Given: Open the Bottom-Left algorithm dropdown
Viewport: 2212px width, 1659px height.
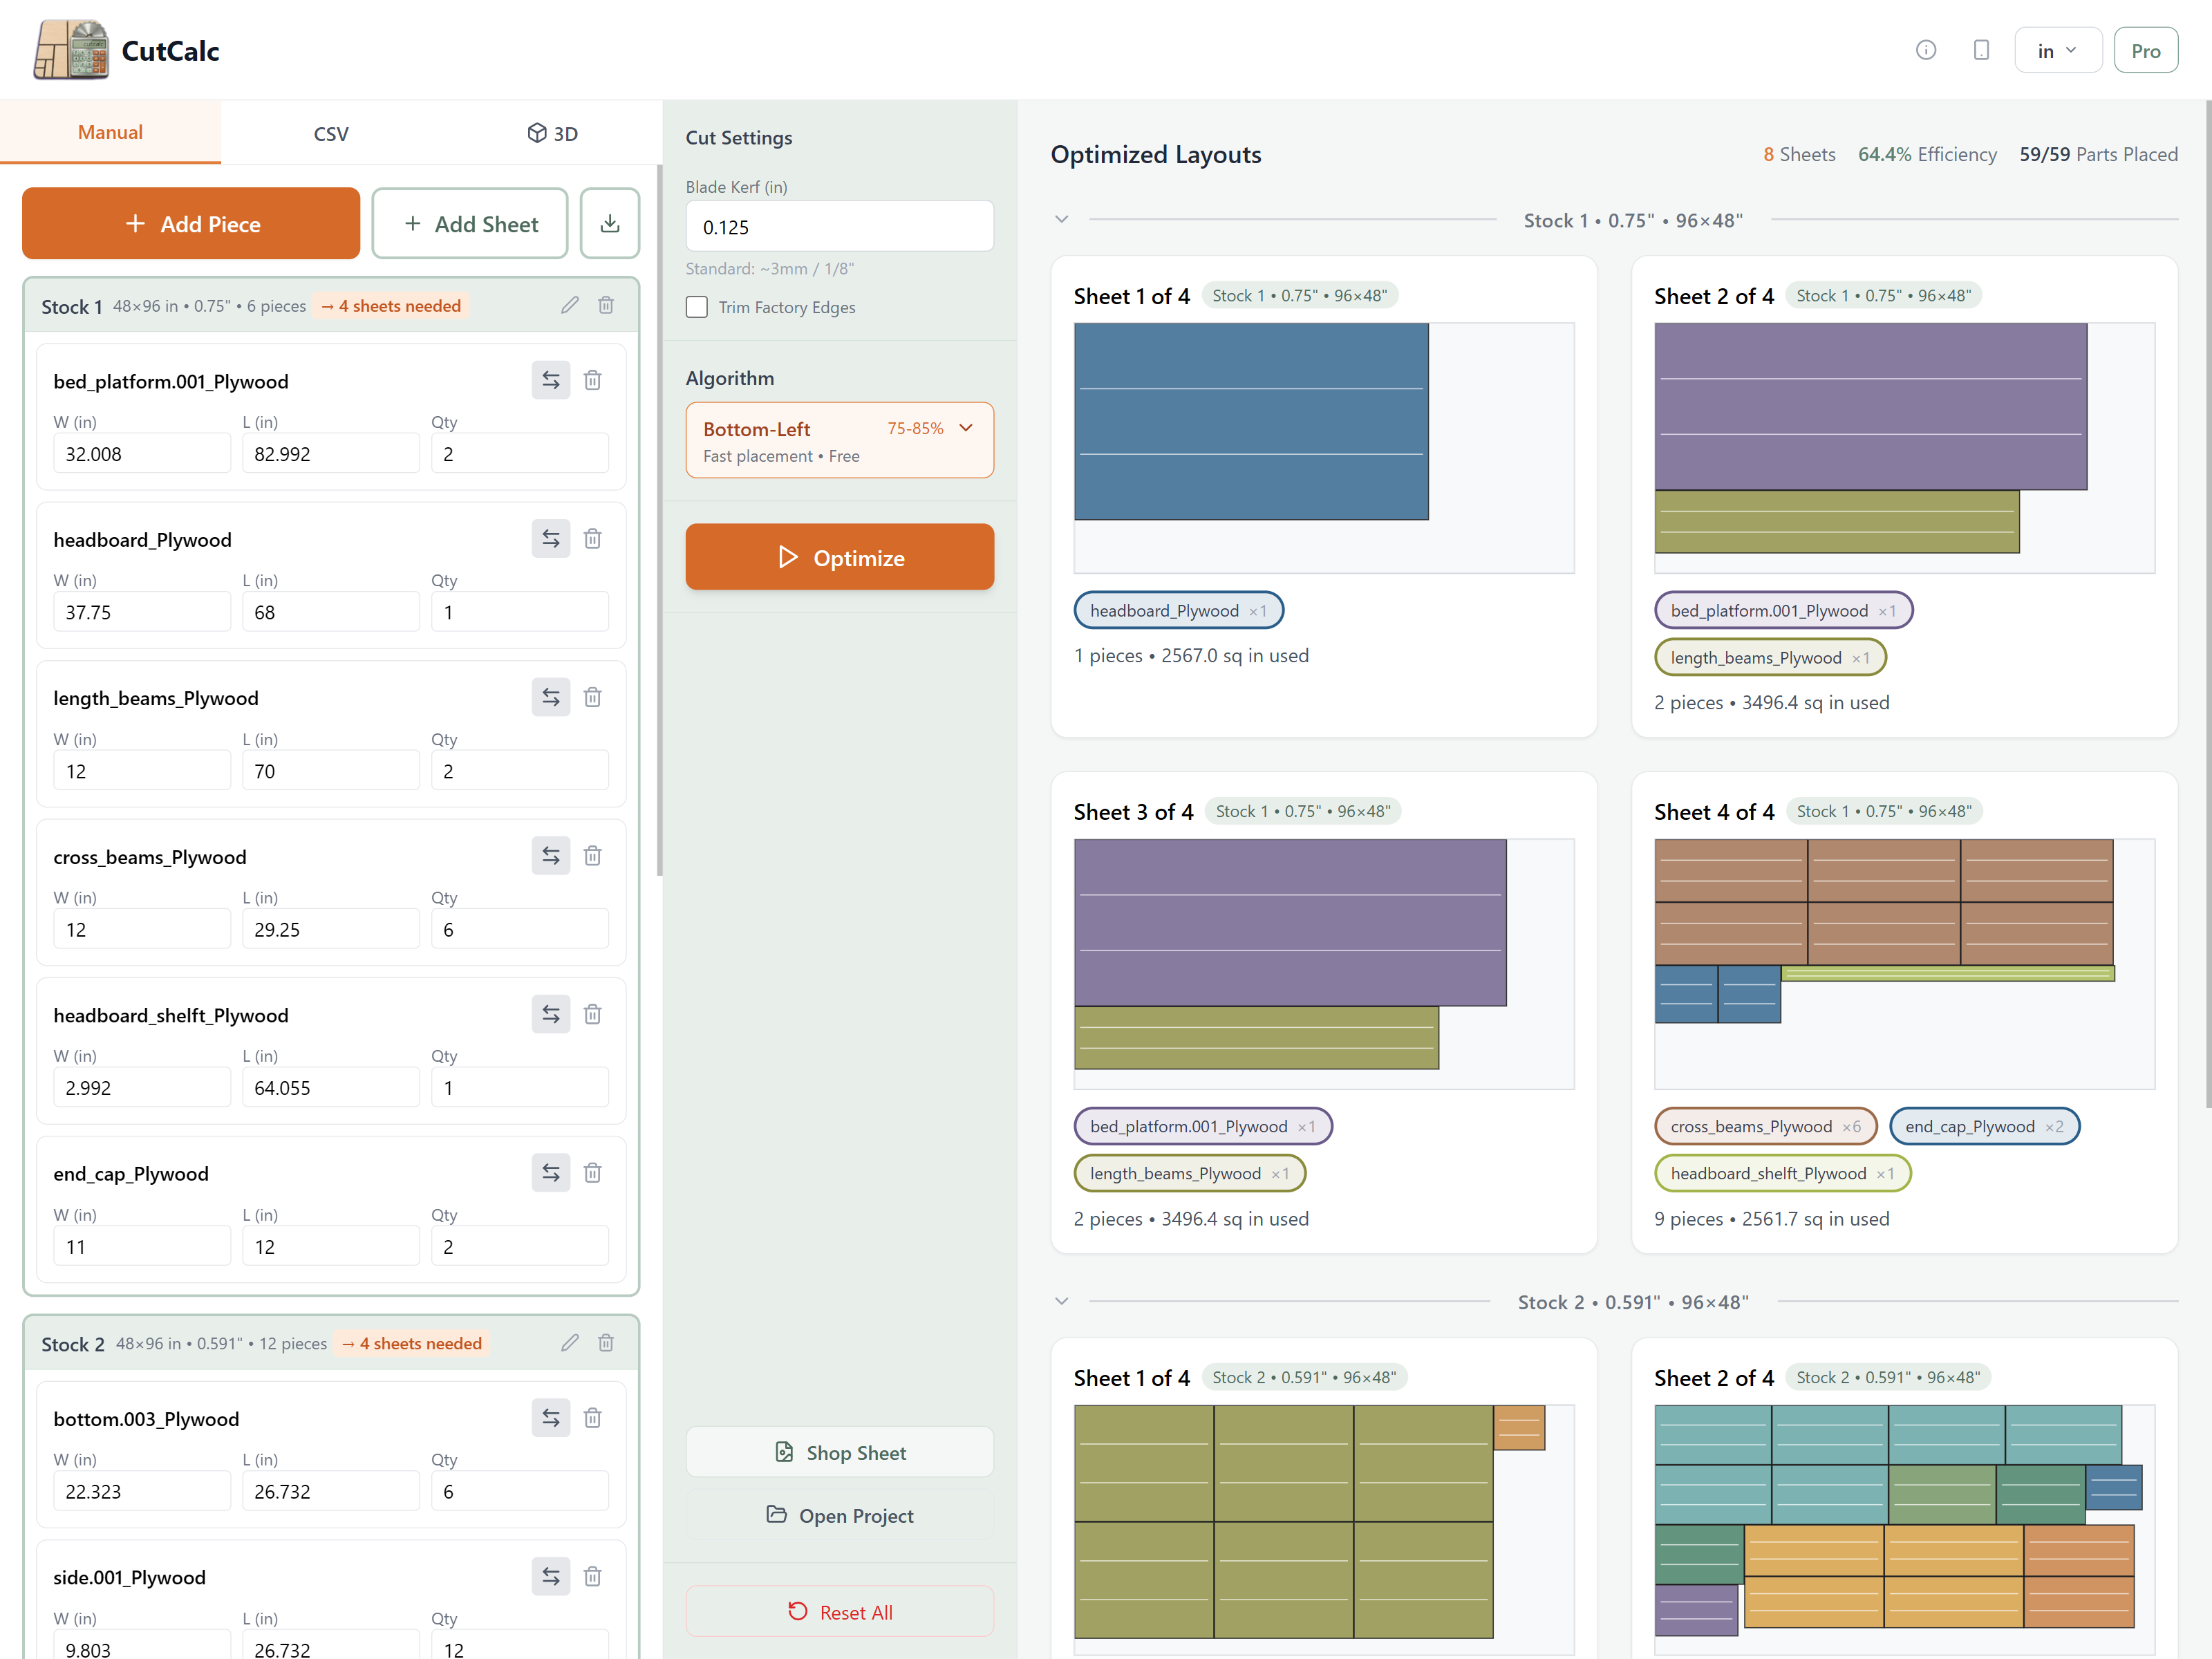Looking at the screenshot, I should (839, 440).
